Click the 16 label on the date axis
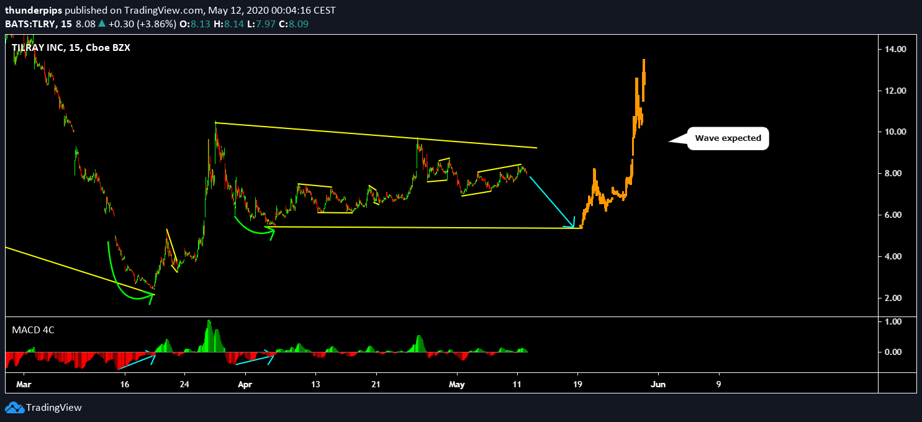Screen dimensions: 922x422 pos(124,384)
